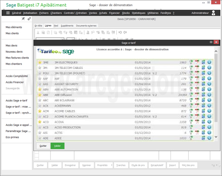The width and height of the screenshot is (222, 176).
Task: Click the Enregistrer button in bottom bar
Action: tap(70, 165)
